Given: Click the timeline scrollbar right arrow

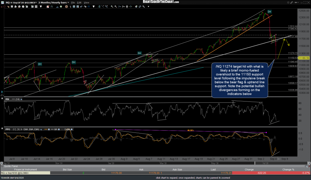Looking at the screenshot, I should (309, 163).
